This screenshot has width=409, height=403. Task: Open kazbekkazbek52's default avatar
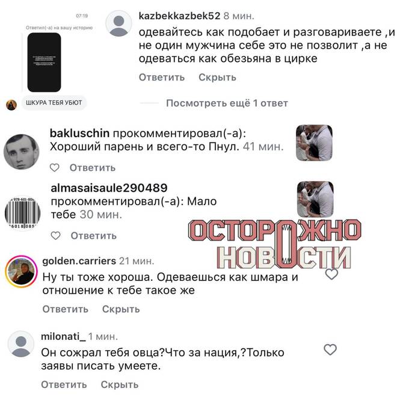pos(118,23)
